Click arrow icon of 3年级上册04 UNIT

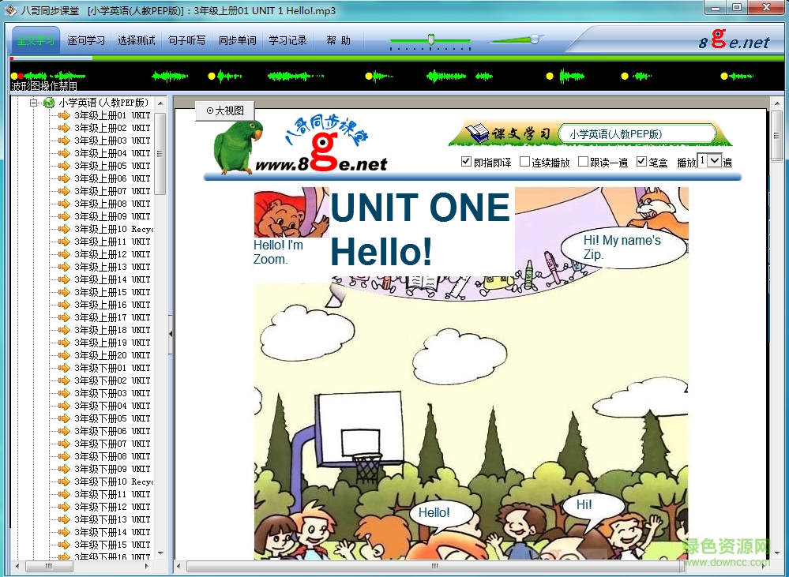pyautogui.click(x=64, y=153)
